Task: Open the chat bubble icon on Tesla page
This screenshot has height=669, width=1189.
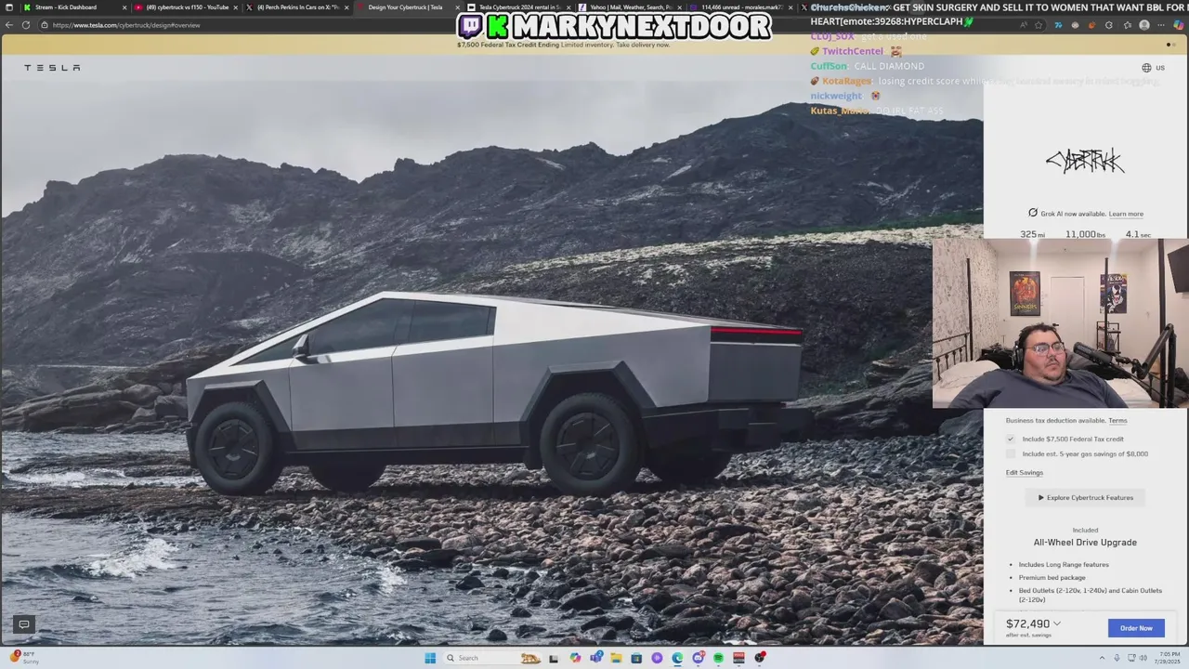Action: [x=24, y=624]
